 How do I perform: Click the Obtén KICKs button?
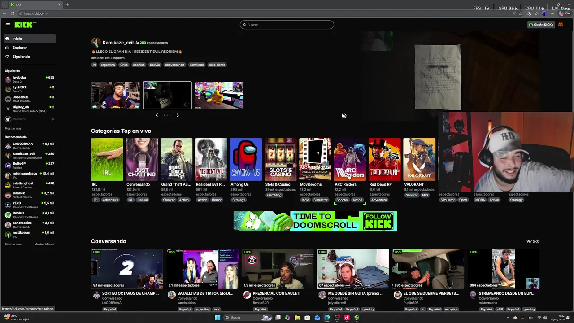pyautogui.click(x=541, y=25)
